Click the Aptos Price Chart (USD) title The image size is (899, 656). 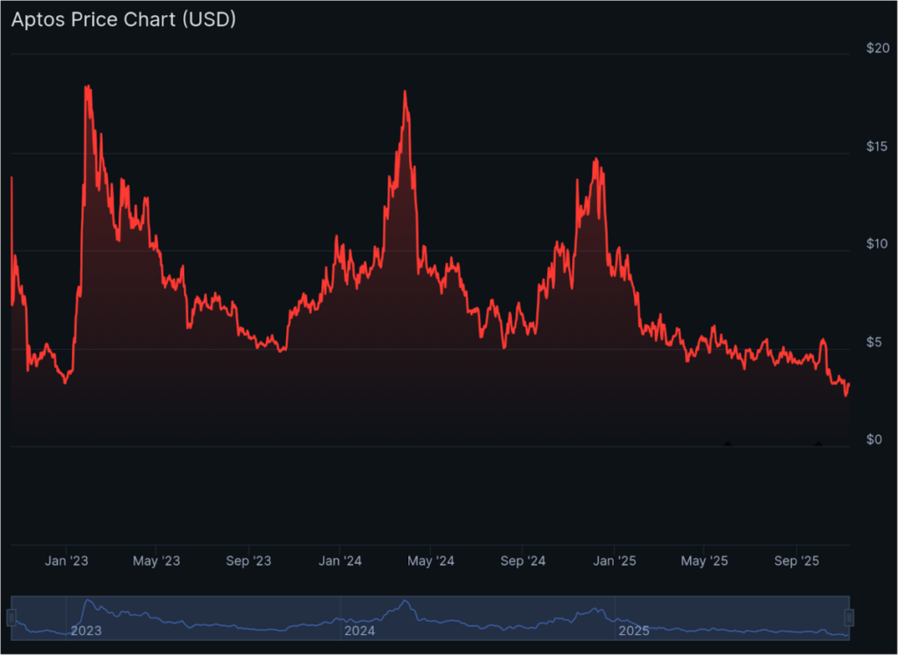pos(123,19)
